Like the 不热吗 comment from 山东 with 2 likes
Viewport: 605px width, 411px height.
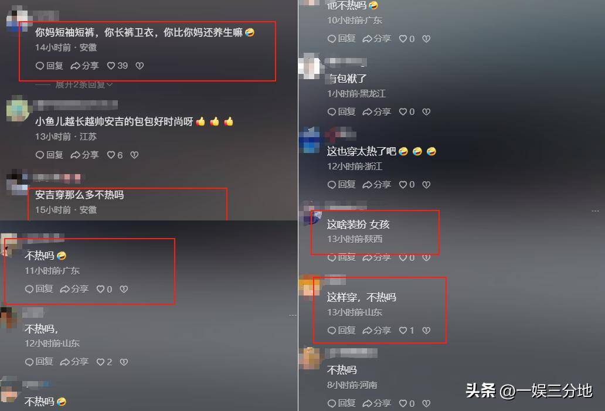pyautogui.click(x=104, y=362)
